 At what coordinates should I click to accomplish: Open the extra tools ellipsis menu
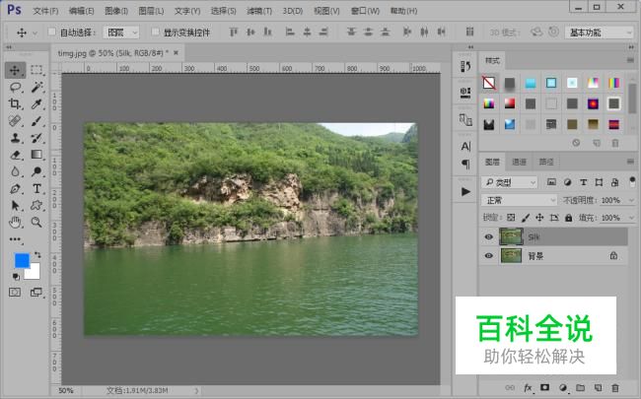click(15, 239)
